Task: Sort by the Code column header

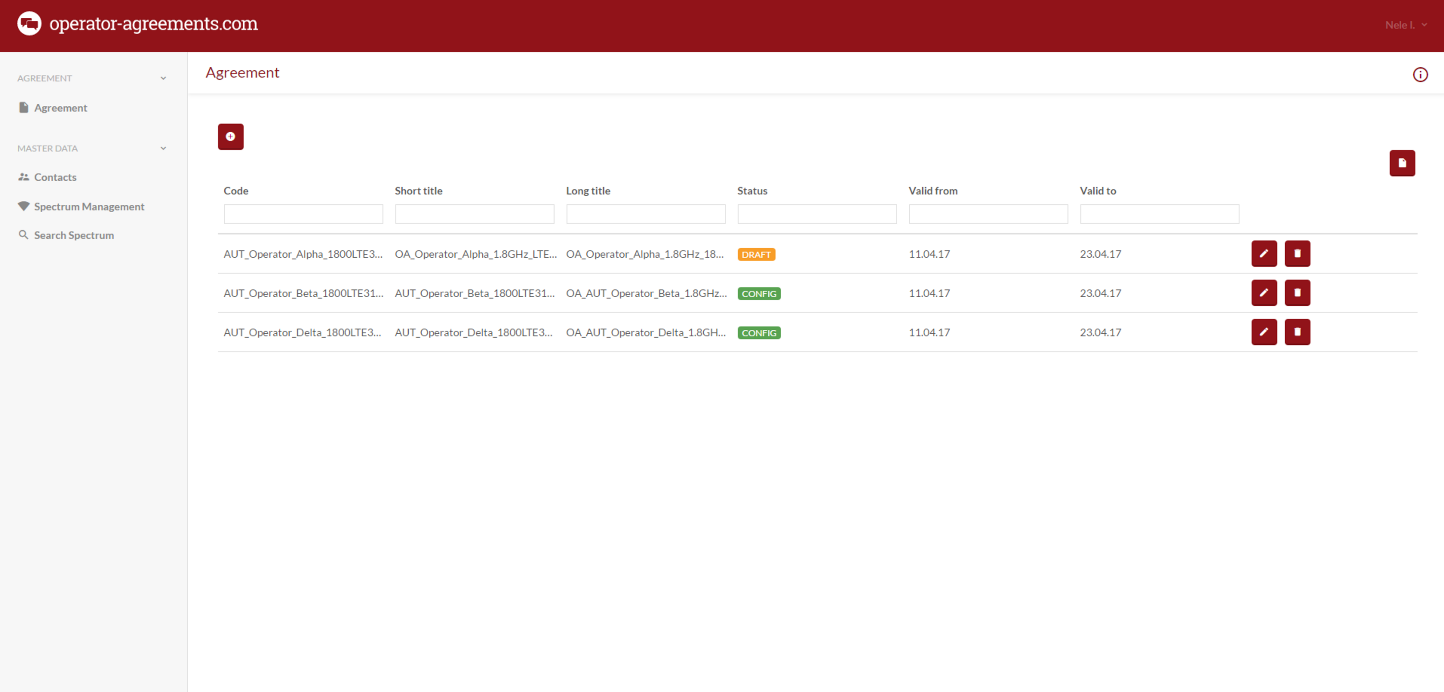Action: pyautogui.click(x=236, y=190)
